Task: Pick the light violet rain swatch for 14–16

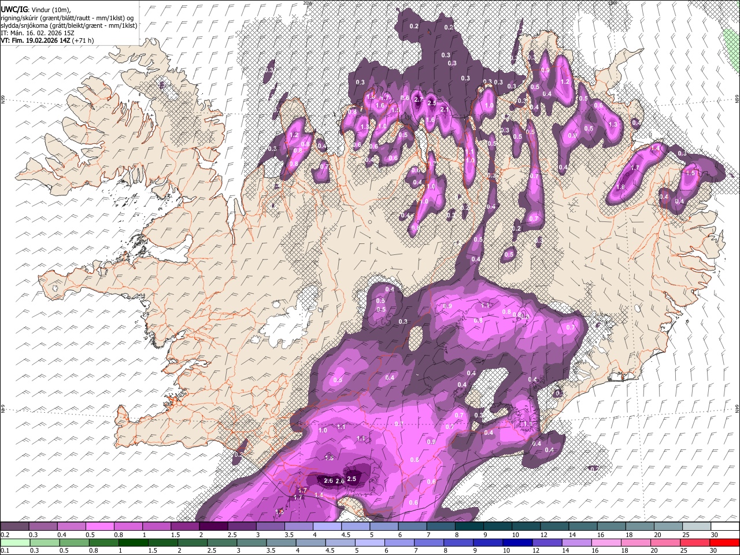Action: (x=578, y=542)
